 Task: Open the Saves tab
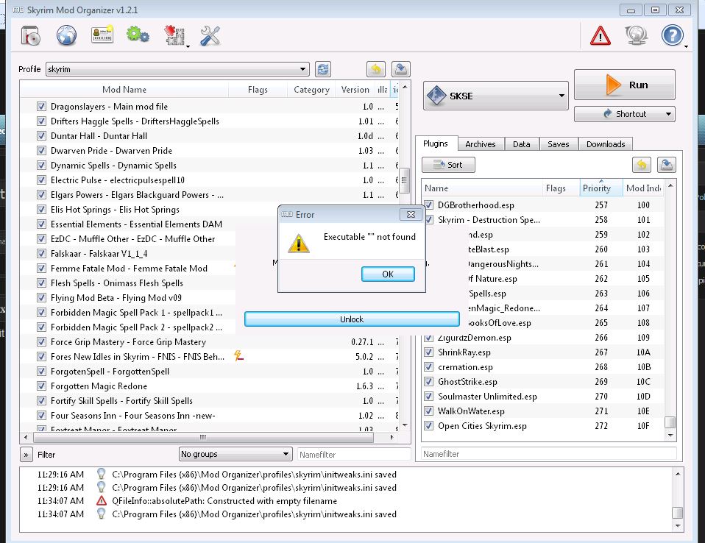[x=558, y=144]
